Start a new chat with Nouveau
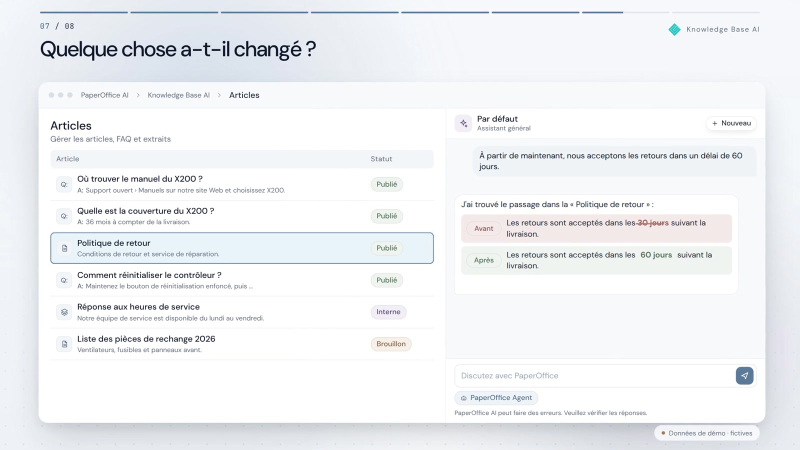800x450 pixels. click(731, 123)
